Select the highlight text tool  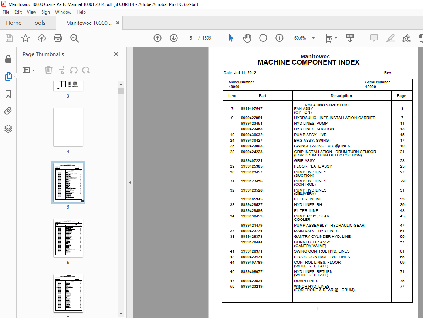pyautogui.click(x=390, y=38)
